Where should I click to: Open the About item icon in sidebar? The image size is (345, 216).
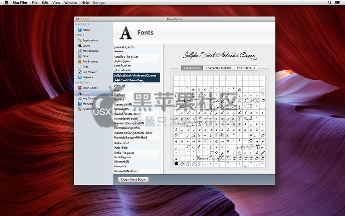pyautogui.click(x=80, y=30)
